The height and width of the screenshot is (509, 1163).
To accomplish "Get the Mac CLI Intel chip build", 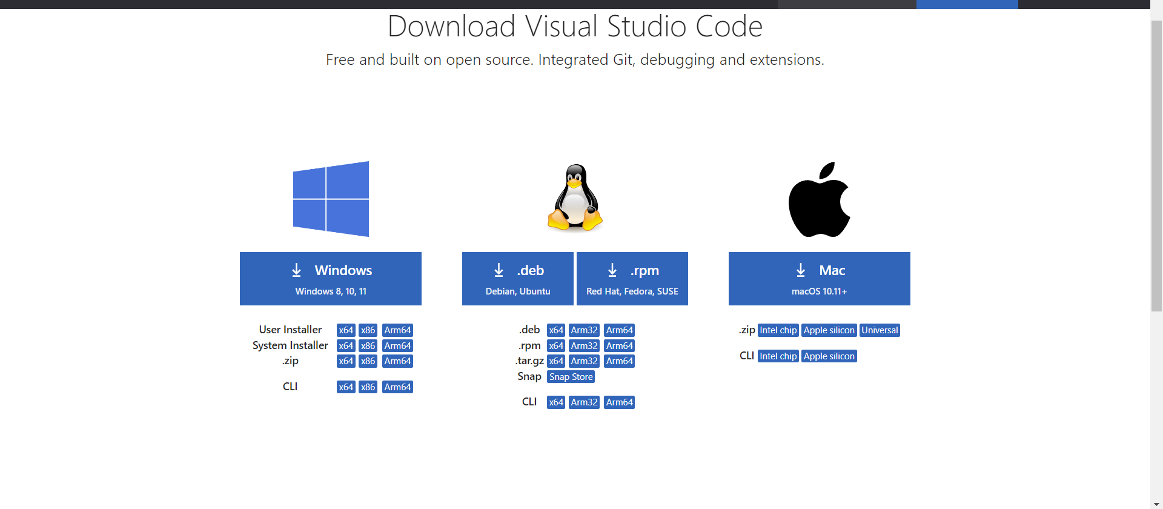I will (x=778, y=356).
